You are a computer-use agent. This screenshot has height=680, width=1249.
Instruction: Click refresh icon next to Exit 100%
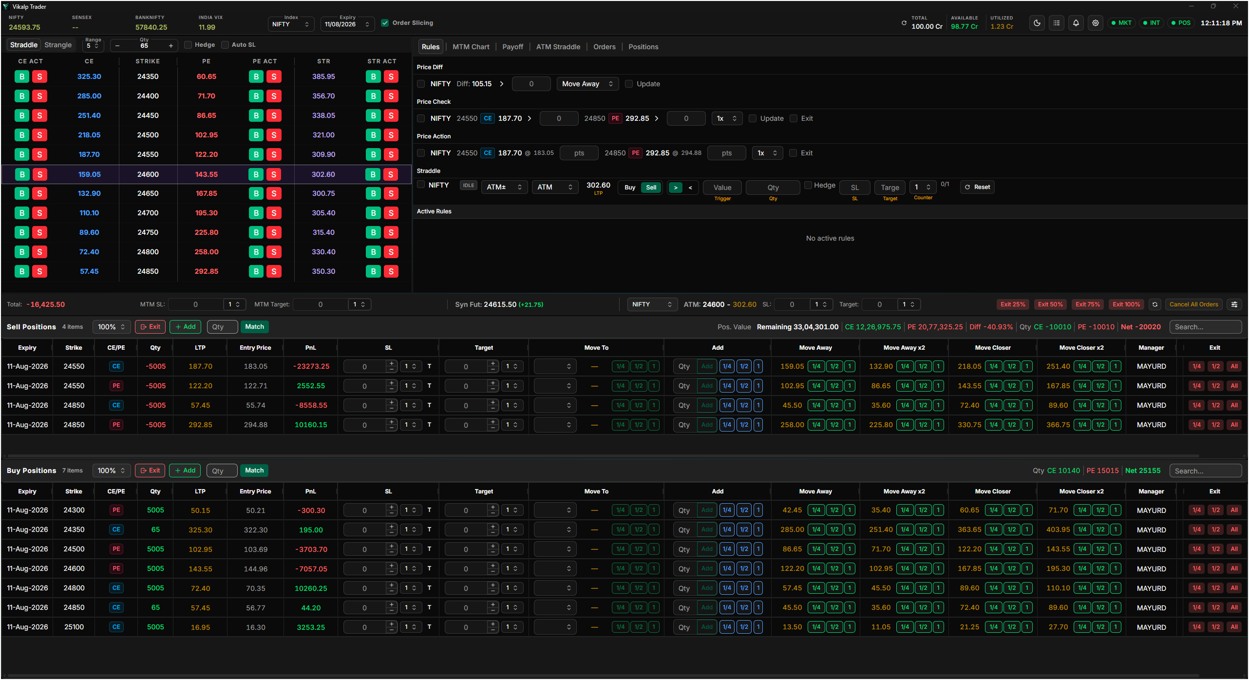pos(1155,304)
